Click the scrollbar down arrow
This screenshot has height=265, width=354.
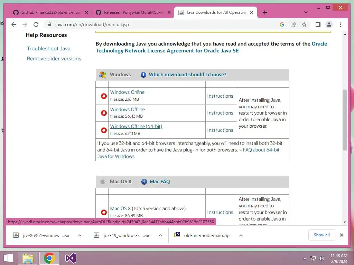point(345,222)
